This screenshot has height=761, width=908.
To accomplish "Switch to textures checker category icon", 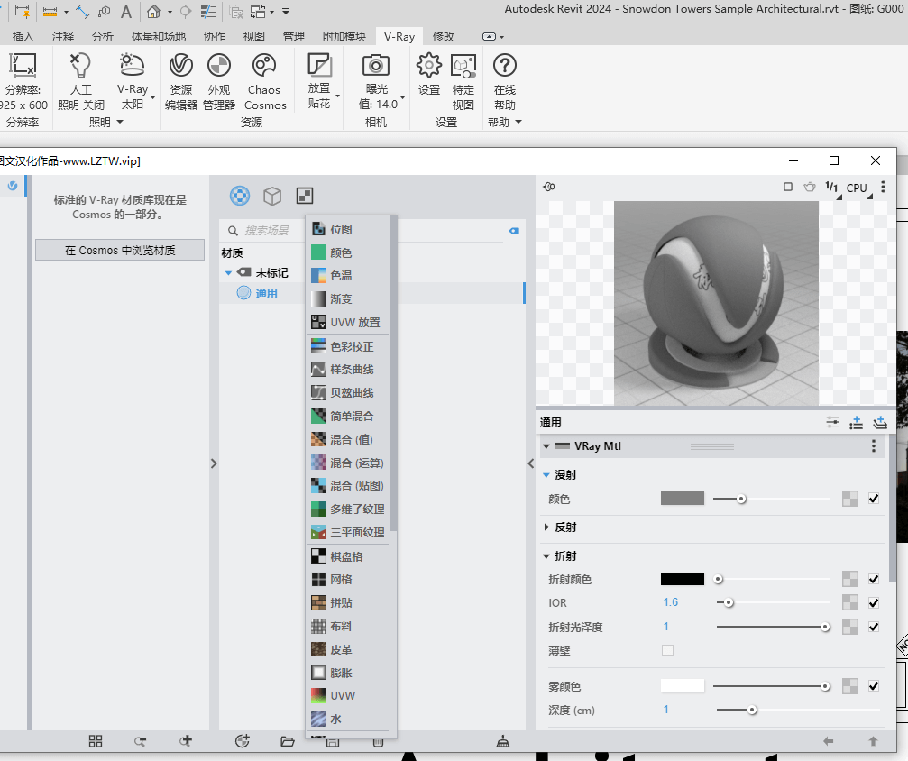I will click(x=305, y=196).
